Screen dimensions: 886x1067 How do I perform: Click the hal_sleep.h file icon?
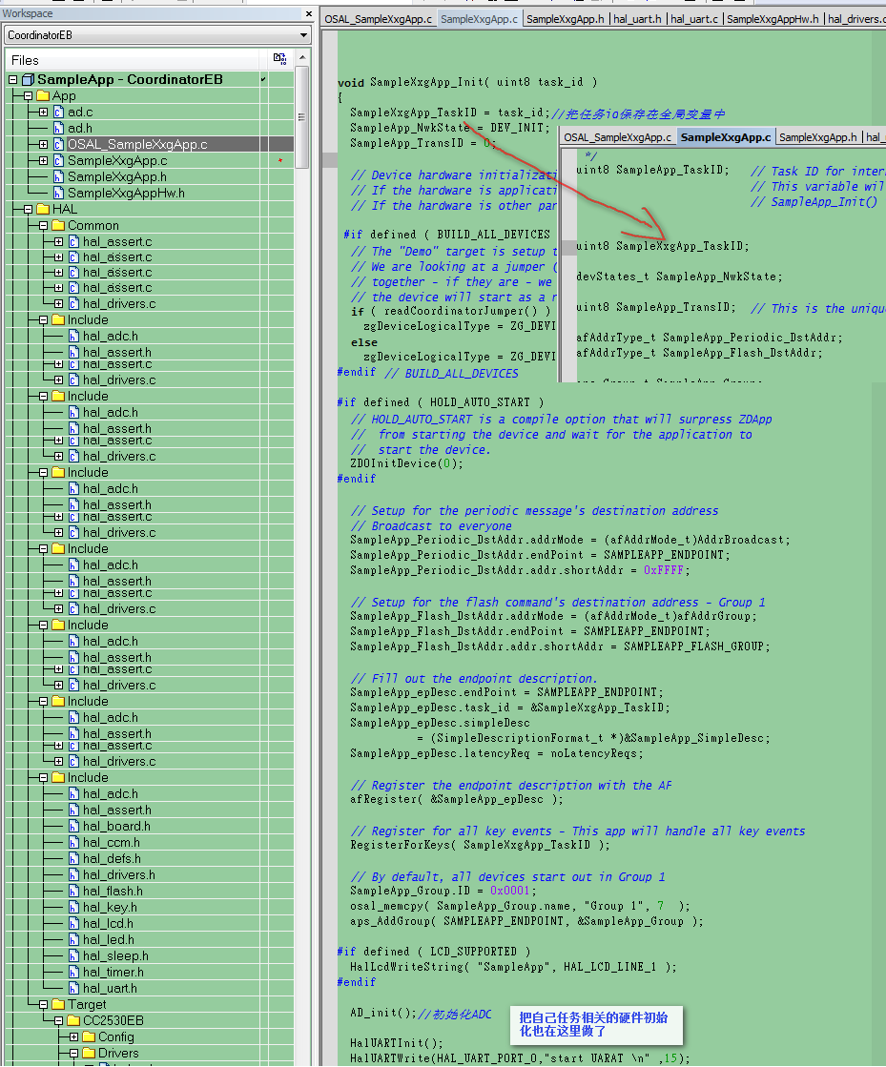[x=74, y=956]
